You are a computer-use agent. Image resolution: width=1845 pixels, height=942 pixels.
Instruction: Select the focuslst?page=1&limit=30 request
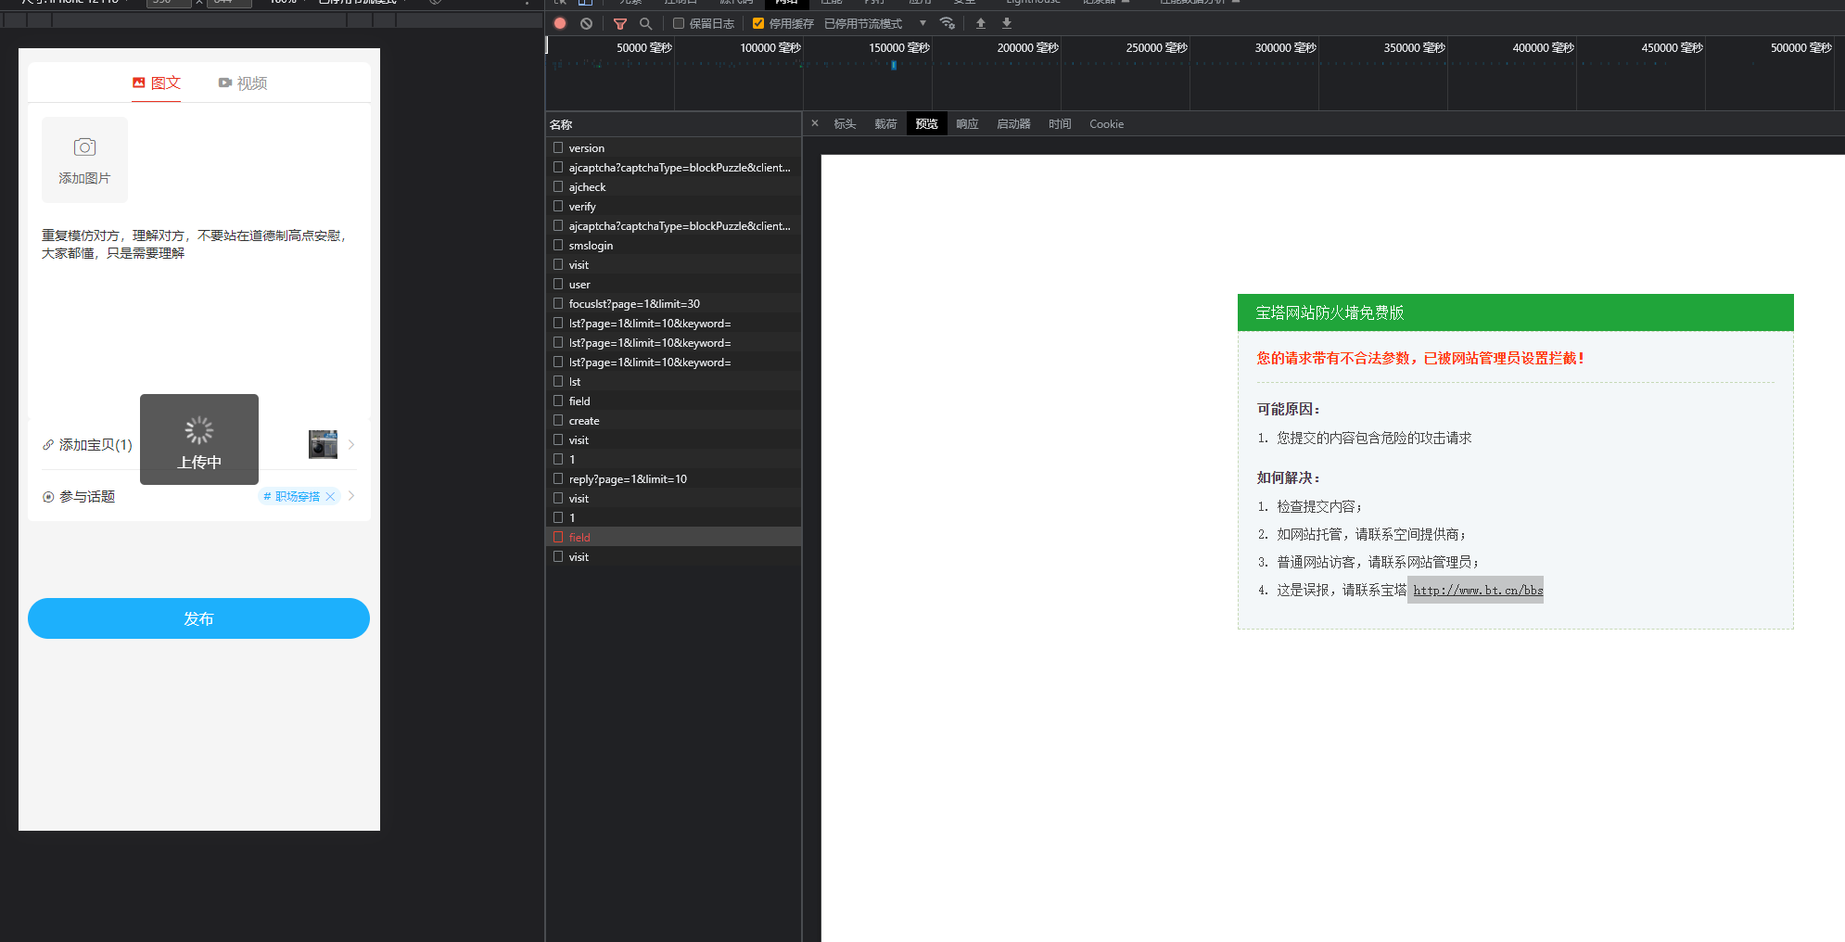(x=673, y=303)
